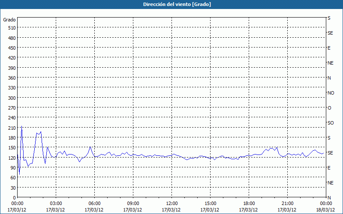
Task: Click the 'N' compass label aligned with 0
Action: (x=329, y=198)
